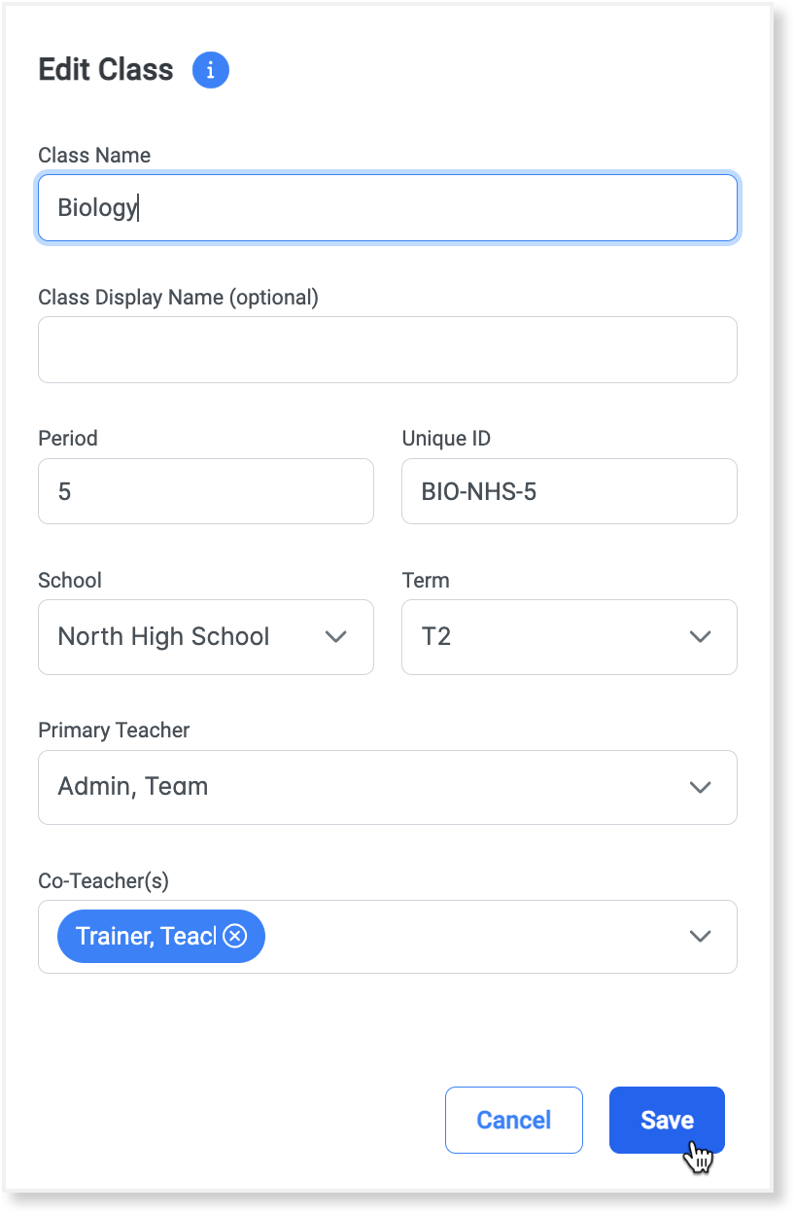Click into the Period field showing 5
The height and width of the screenshot is (1214, 795).
(205, 491)
